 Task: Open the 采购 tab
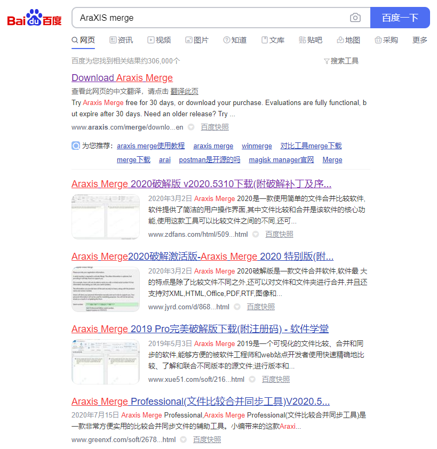coord(386,40)
